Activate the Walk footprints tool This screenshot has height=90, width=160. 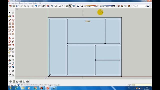(x=9, y=75)
